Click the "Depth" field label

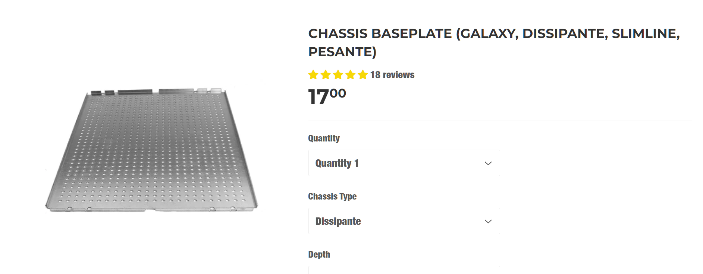tap(319, 255)
